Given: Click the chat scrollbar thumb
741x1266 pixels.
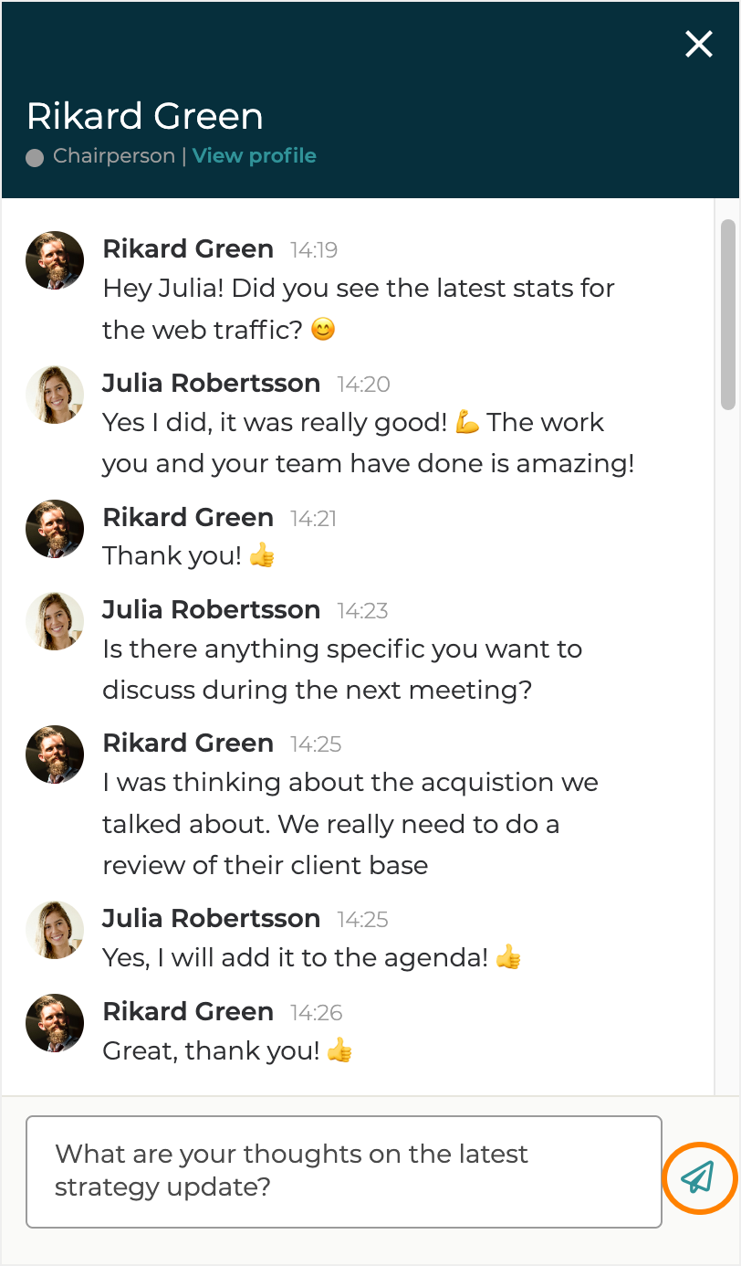Looking at the screenshot, I should click(x=727, y=313).
